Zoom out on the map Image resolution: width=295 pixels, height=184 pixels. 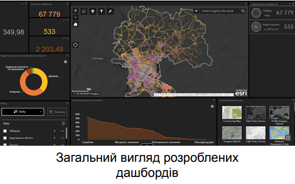76,18
